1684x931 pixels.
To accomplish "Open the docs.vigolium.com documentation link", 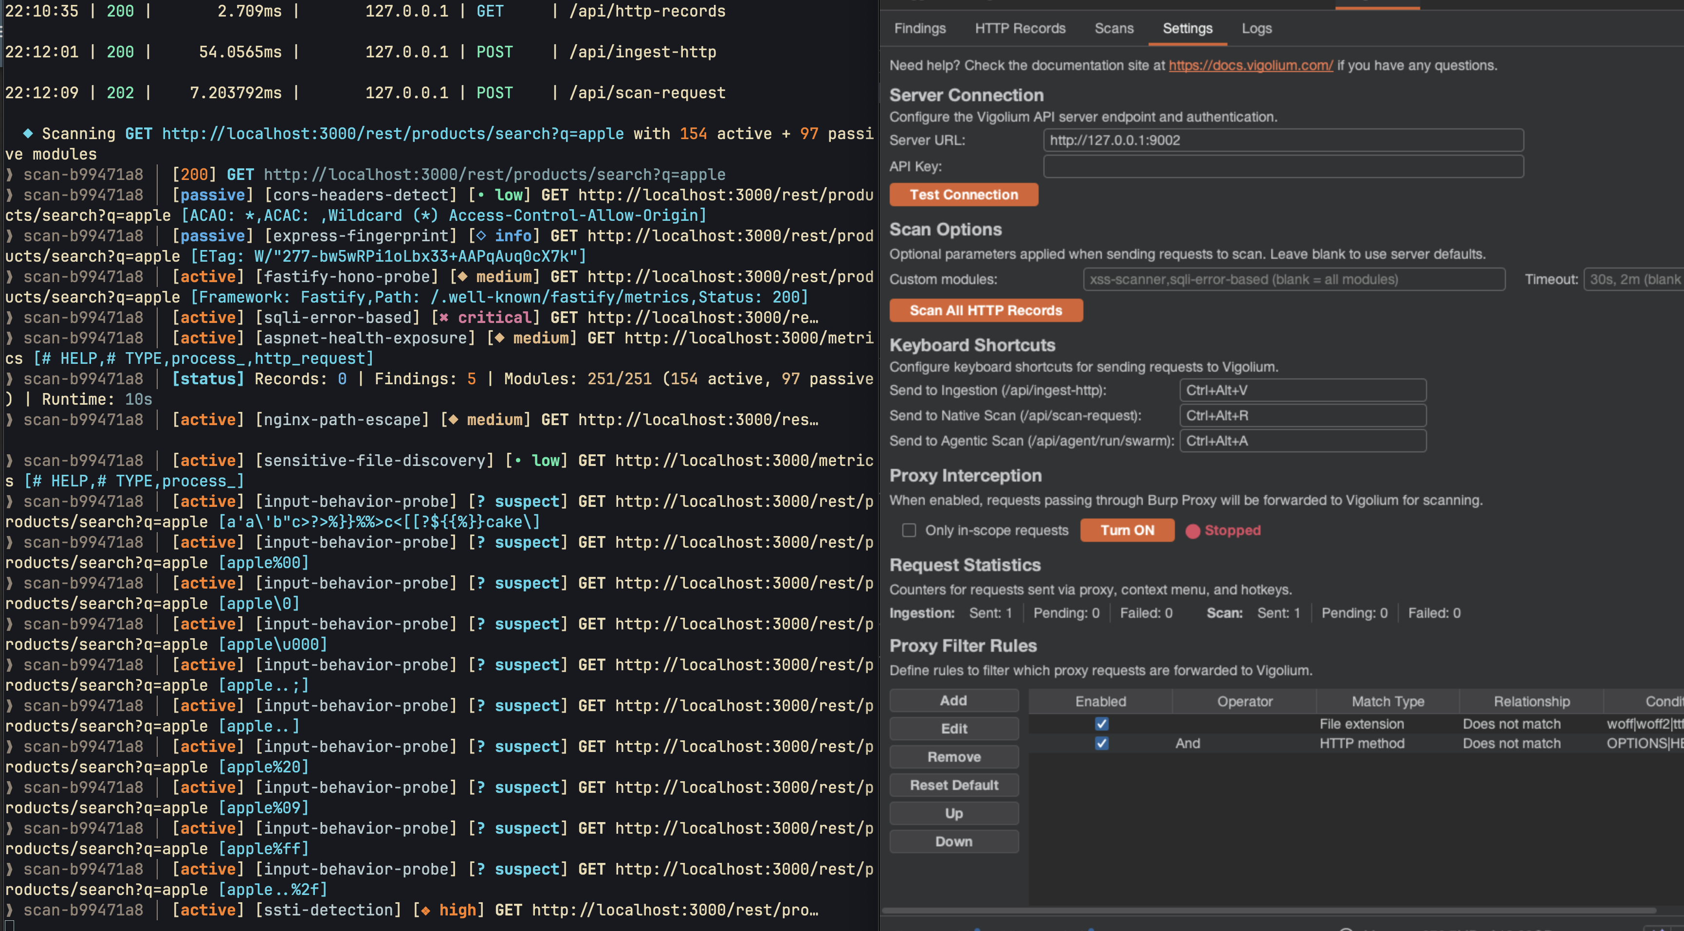I will click(x=1250, y=65).
